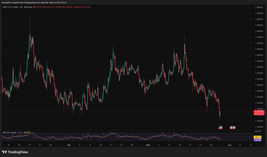Click the 1.54000 price axis label
This screenshot has width=267, height=157.
point(259,37)
